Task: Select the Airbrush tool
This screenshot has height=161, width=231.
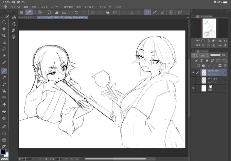Action: [x=4, y=91]
